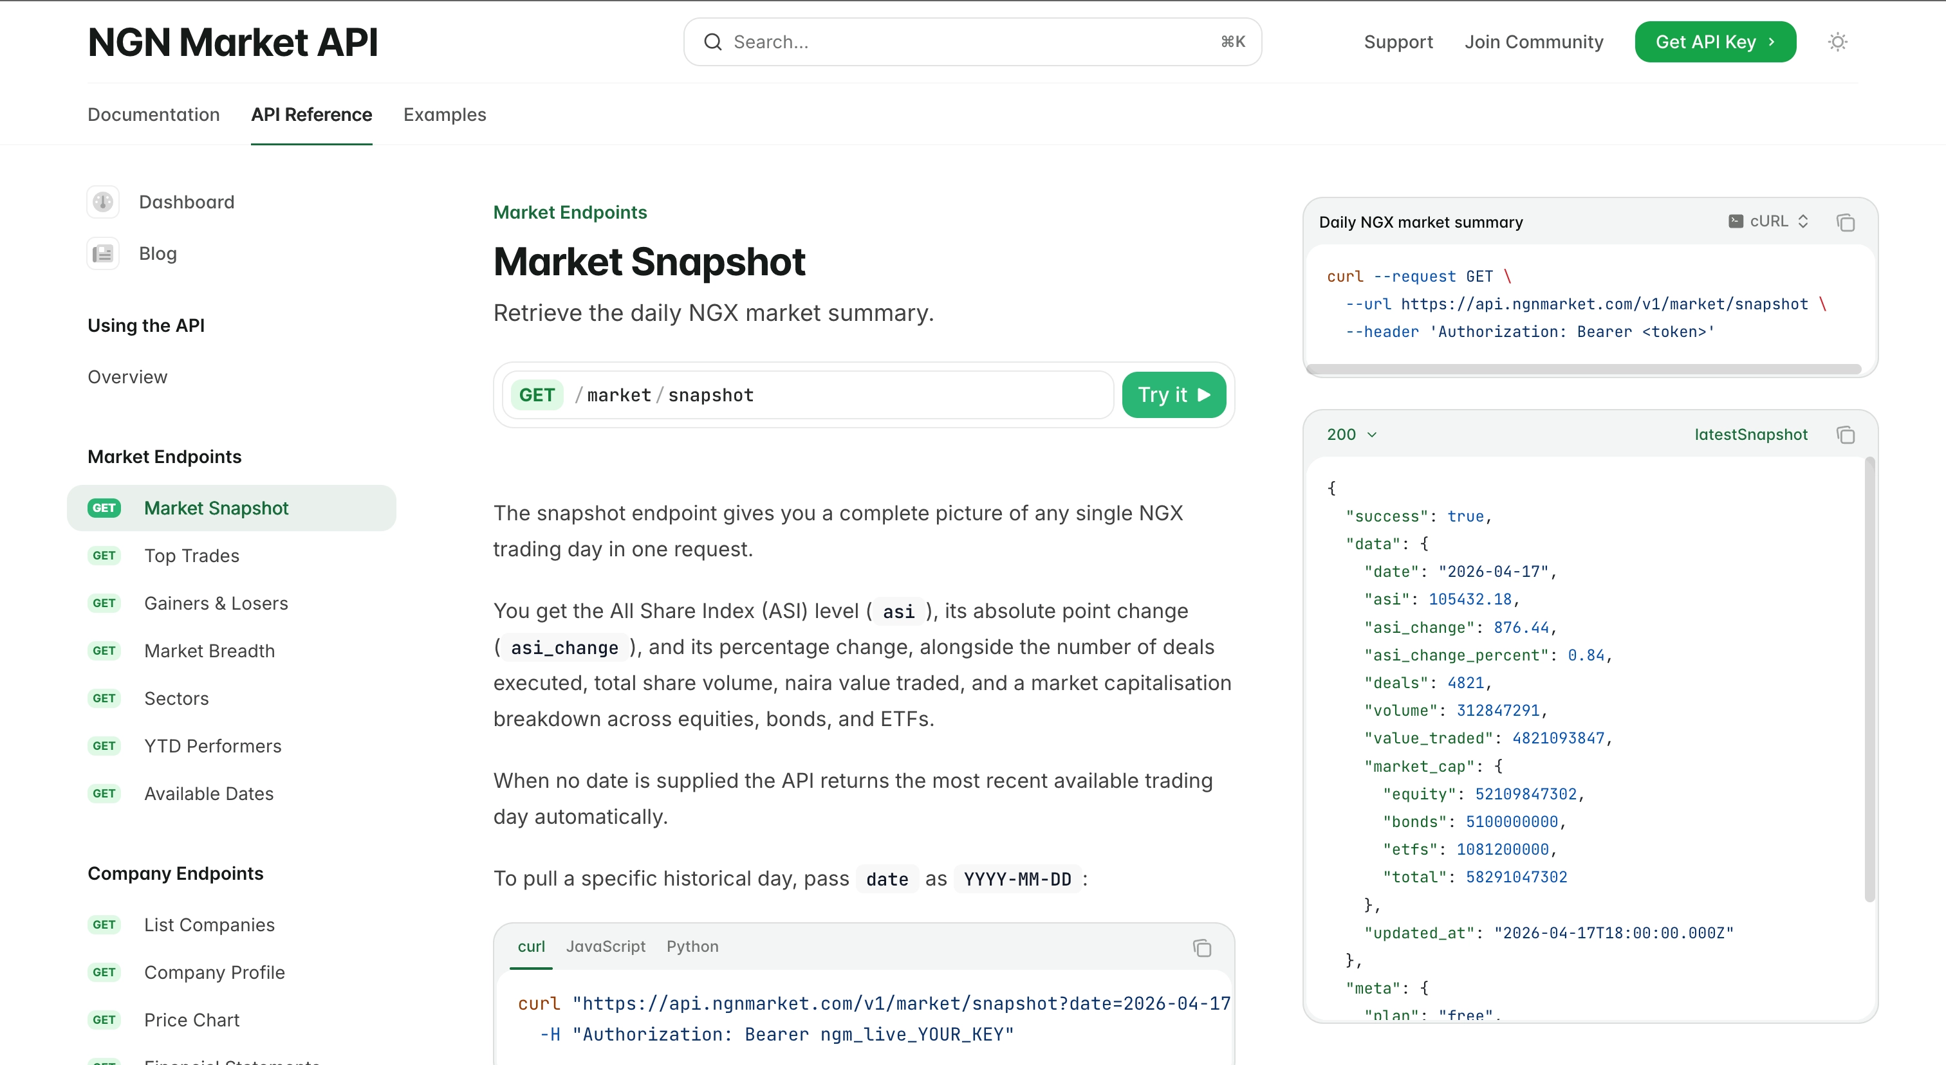Click the asi_change inline code term
This screenshot has width=1946, height=1065.
pos(564,648)
